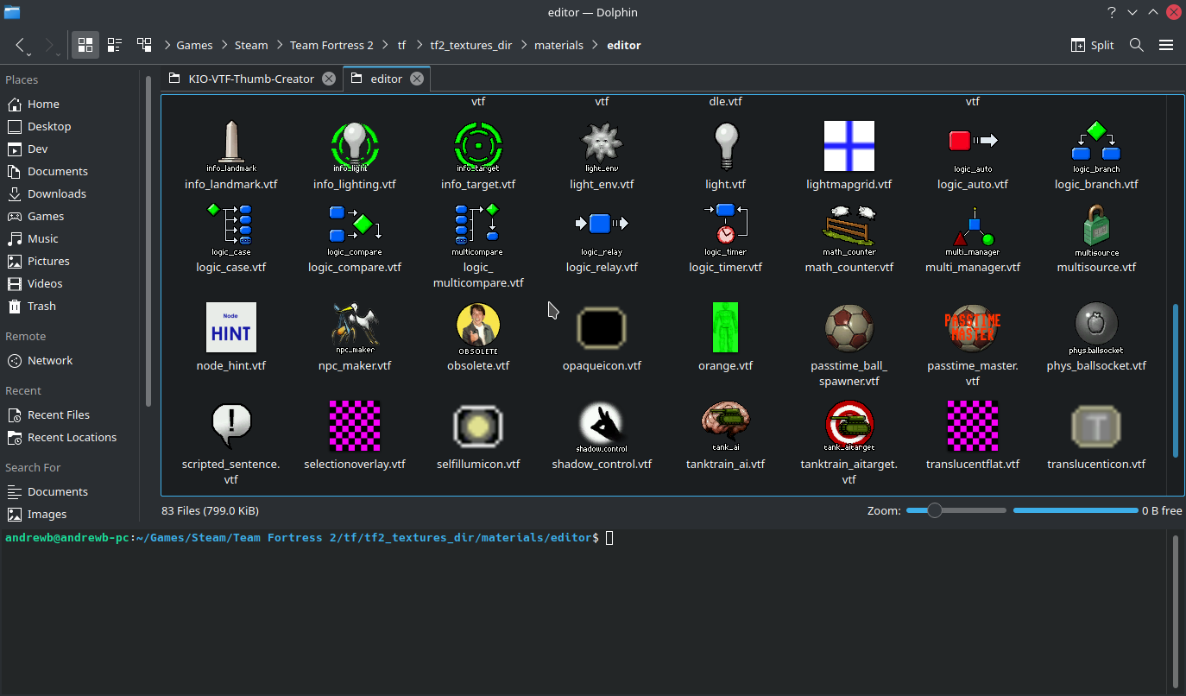The image size is (1186, 696).
Task: Expand the chevron after materials breadcrumb
Action: (x=595, y=45)
